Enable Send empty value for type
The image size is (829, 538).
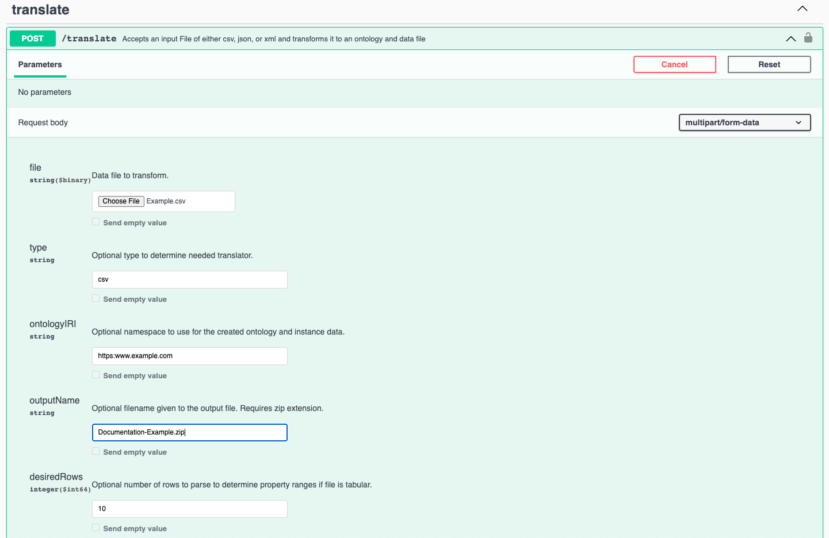96,298
